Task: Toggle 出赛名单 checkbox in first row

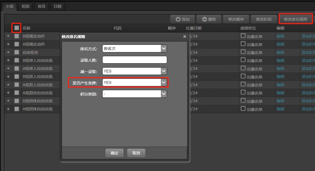Action: click(x=243, y=36)
